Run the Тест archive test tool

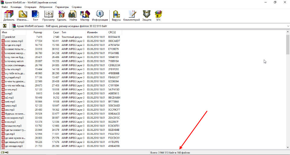[35, 15]
